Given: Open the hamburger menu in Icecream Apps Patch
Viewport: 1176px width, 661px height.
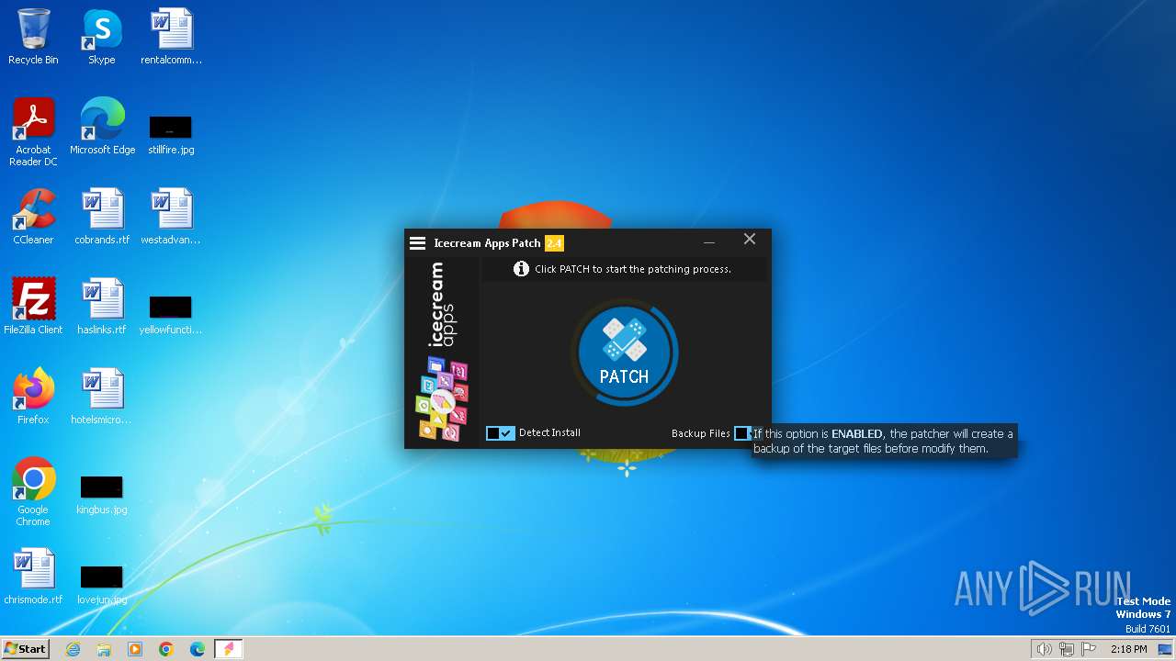Looking at the screenshot, I should [417, 242].
